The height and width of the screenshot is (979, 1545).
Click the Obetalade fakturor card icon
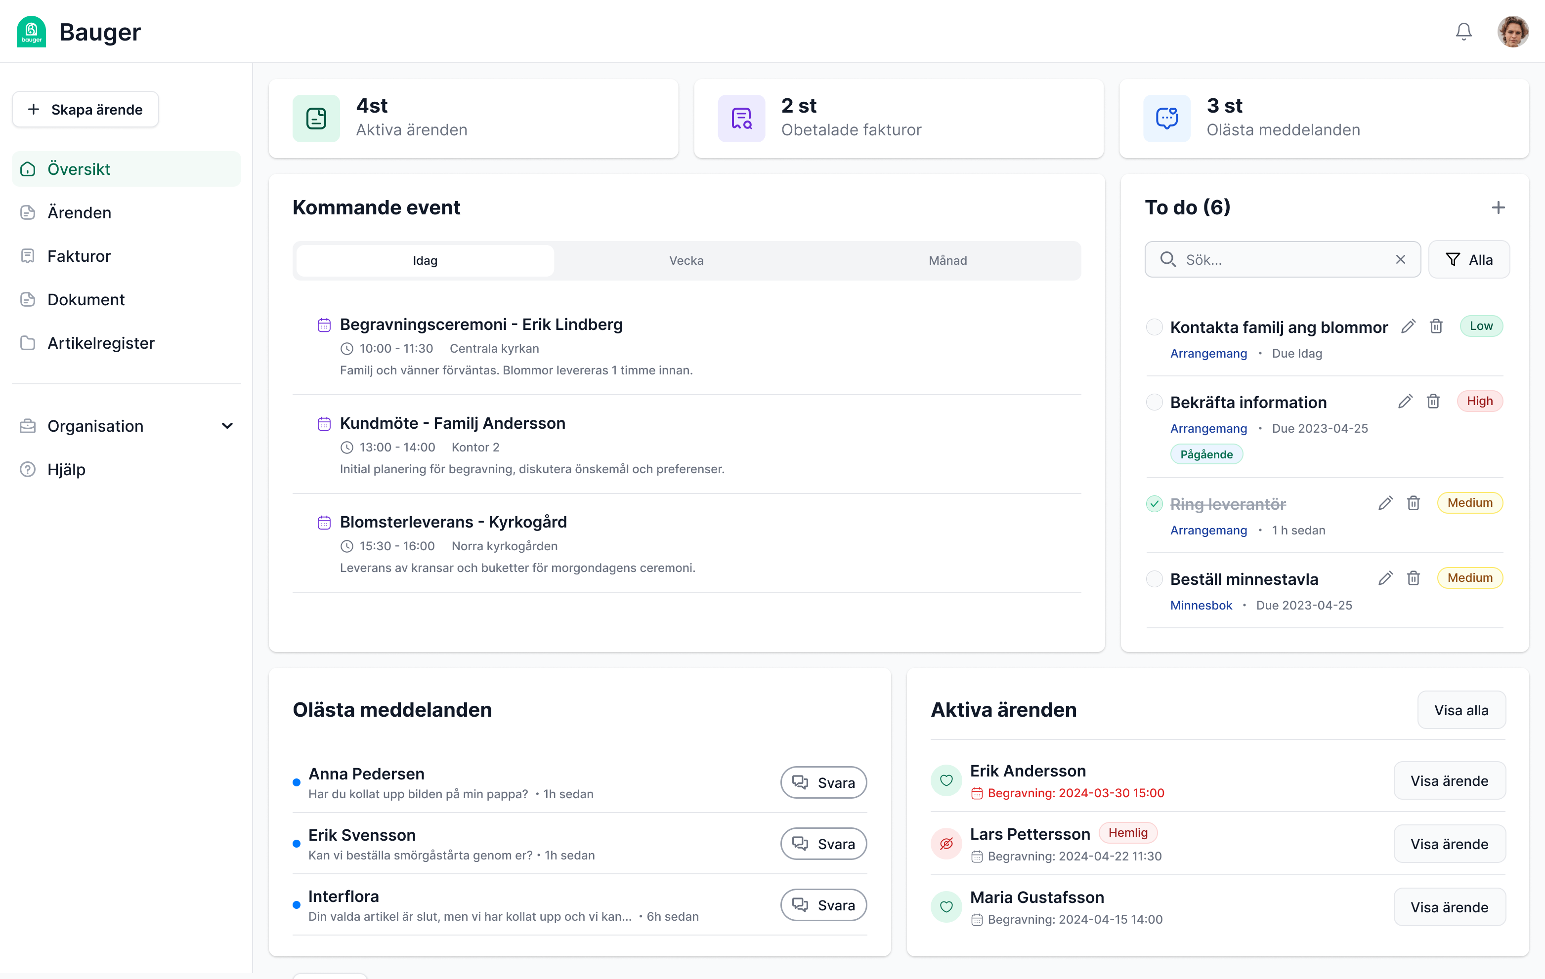pyautogui.click(x=741, y=119)
